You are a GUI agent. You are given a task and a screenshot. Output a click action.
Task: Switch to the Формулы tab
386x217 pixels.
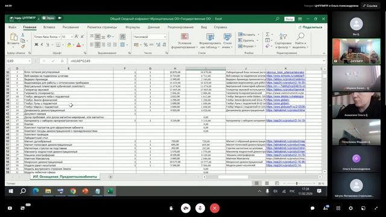133,27
